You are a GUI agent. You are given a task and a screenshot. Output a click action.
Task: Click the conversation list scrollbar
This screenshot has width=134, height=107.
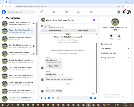37,38
